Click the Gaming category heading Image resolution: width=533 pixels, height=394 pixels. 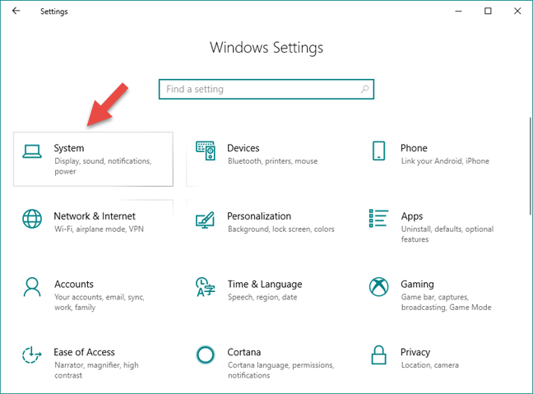coord(417,285)
